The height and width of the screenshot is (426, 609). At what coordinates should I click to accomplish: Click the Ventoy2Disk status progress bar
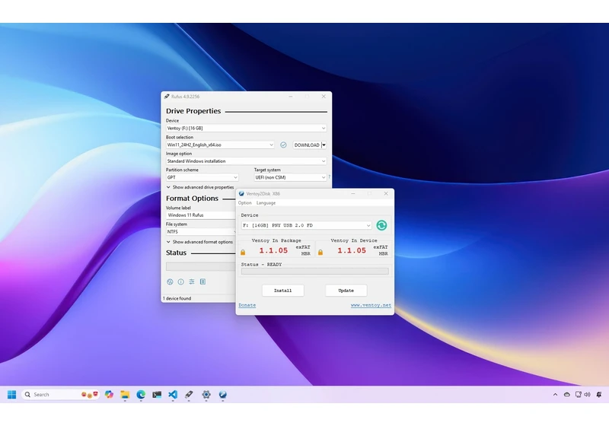[314, 272]
